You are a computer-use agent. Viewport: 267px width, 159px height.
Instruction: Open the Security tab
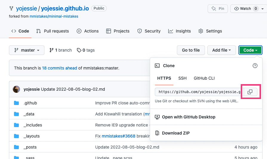149,31
